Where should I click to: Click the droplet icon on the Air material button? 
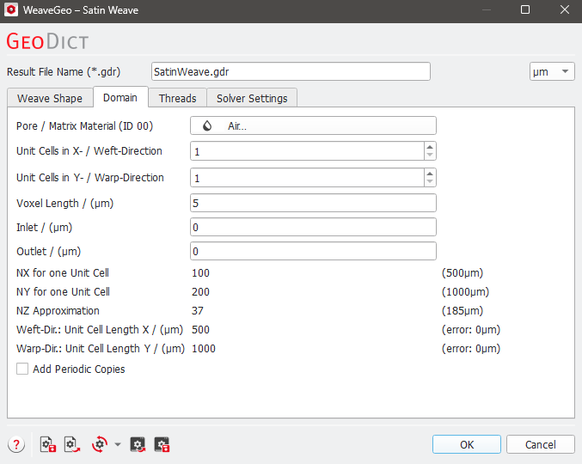tap(207, 125)
